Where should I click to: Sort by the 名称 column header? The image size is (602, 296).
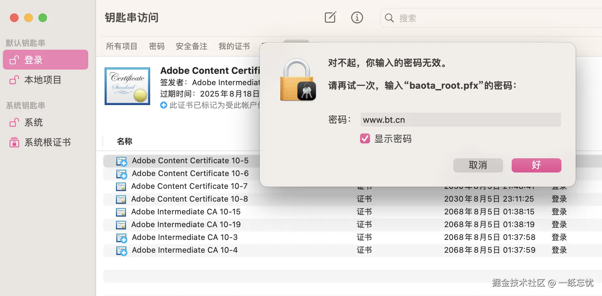[x=125, y=141]
